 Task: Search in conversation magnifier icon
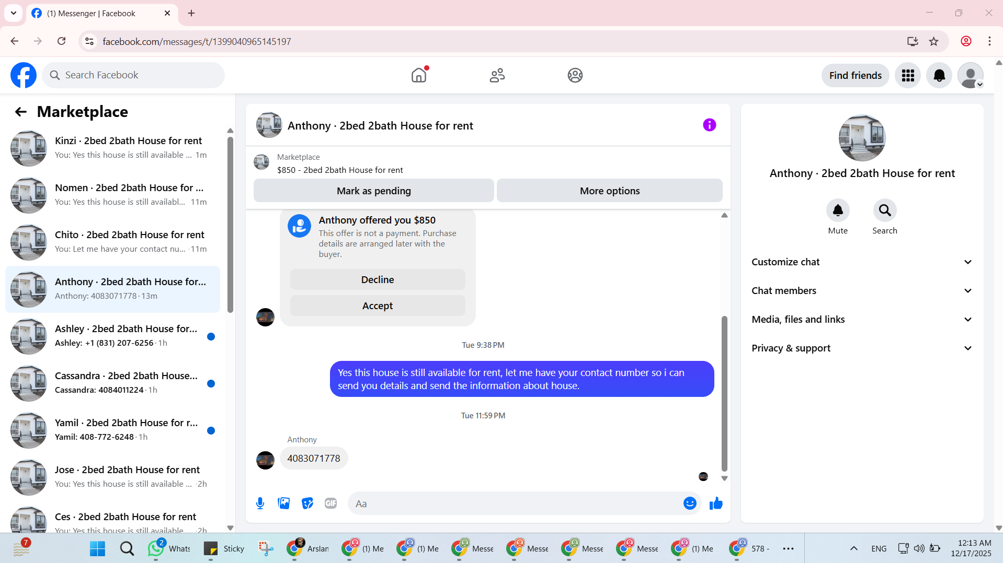(x=884, y=210)
